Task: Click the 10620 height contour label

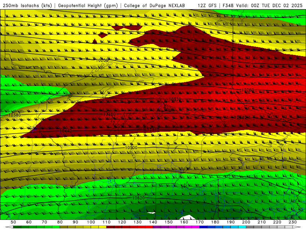Action: pyautogui.click(x=138, y=198)
